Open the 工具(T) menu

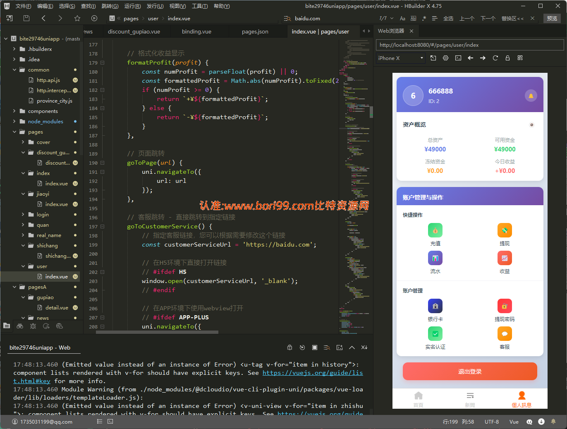point(200,6)
